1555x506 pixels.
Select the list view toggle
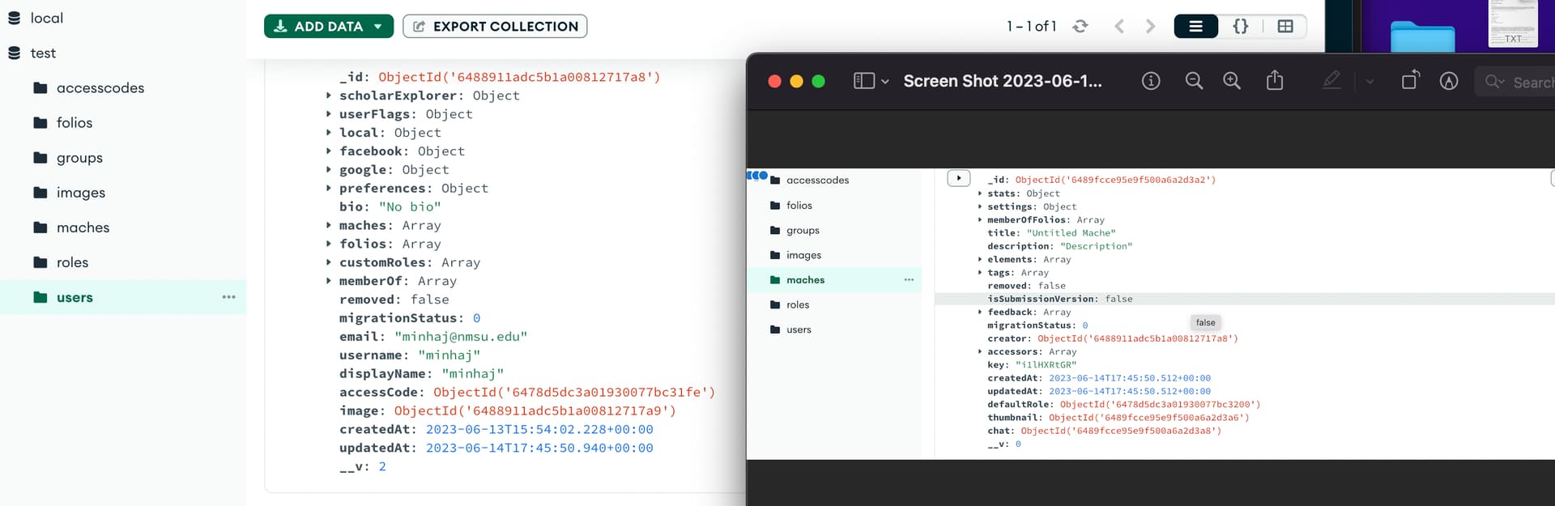[1195, 27]
